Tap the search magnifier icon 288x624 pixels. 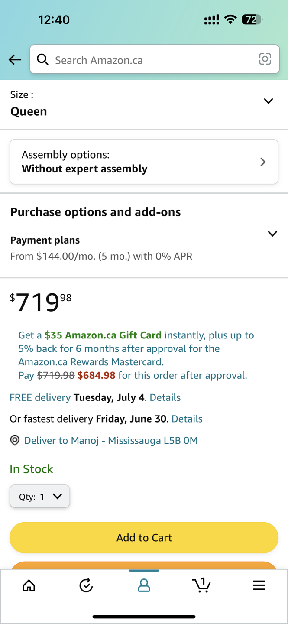(42, 59)
